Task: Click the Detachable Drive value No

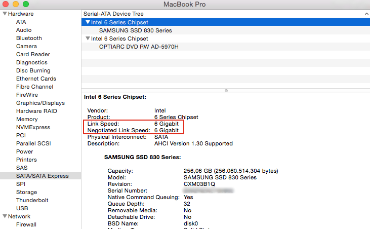Action: click(187, 217)
